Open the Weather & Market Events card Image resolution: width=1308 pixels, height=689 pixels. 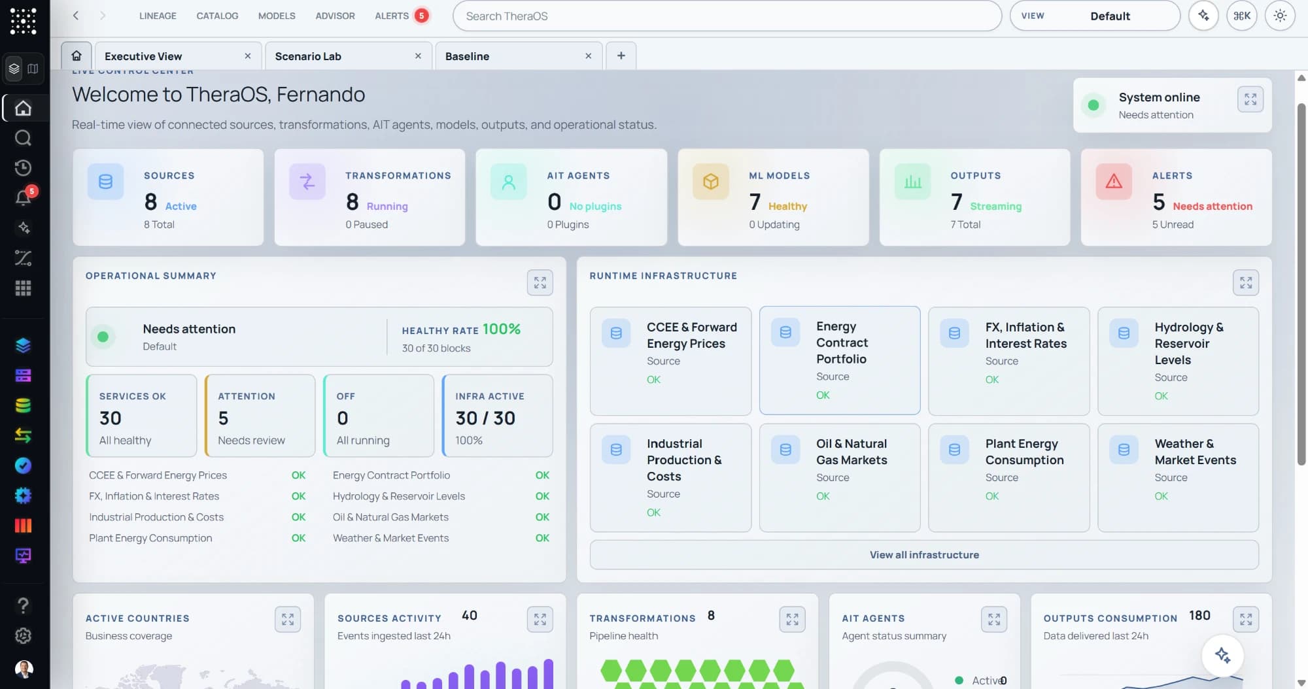[x=1178, y=477]
